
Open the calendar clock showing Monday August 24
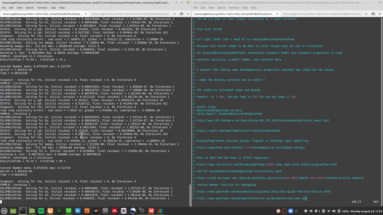(366, 211)
